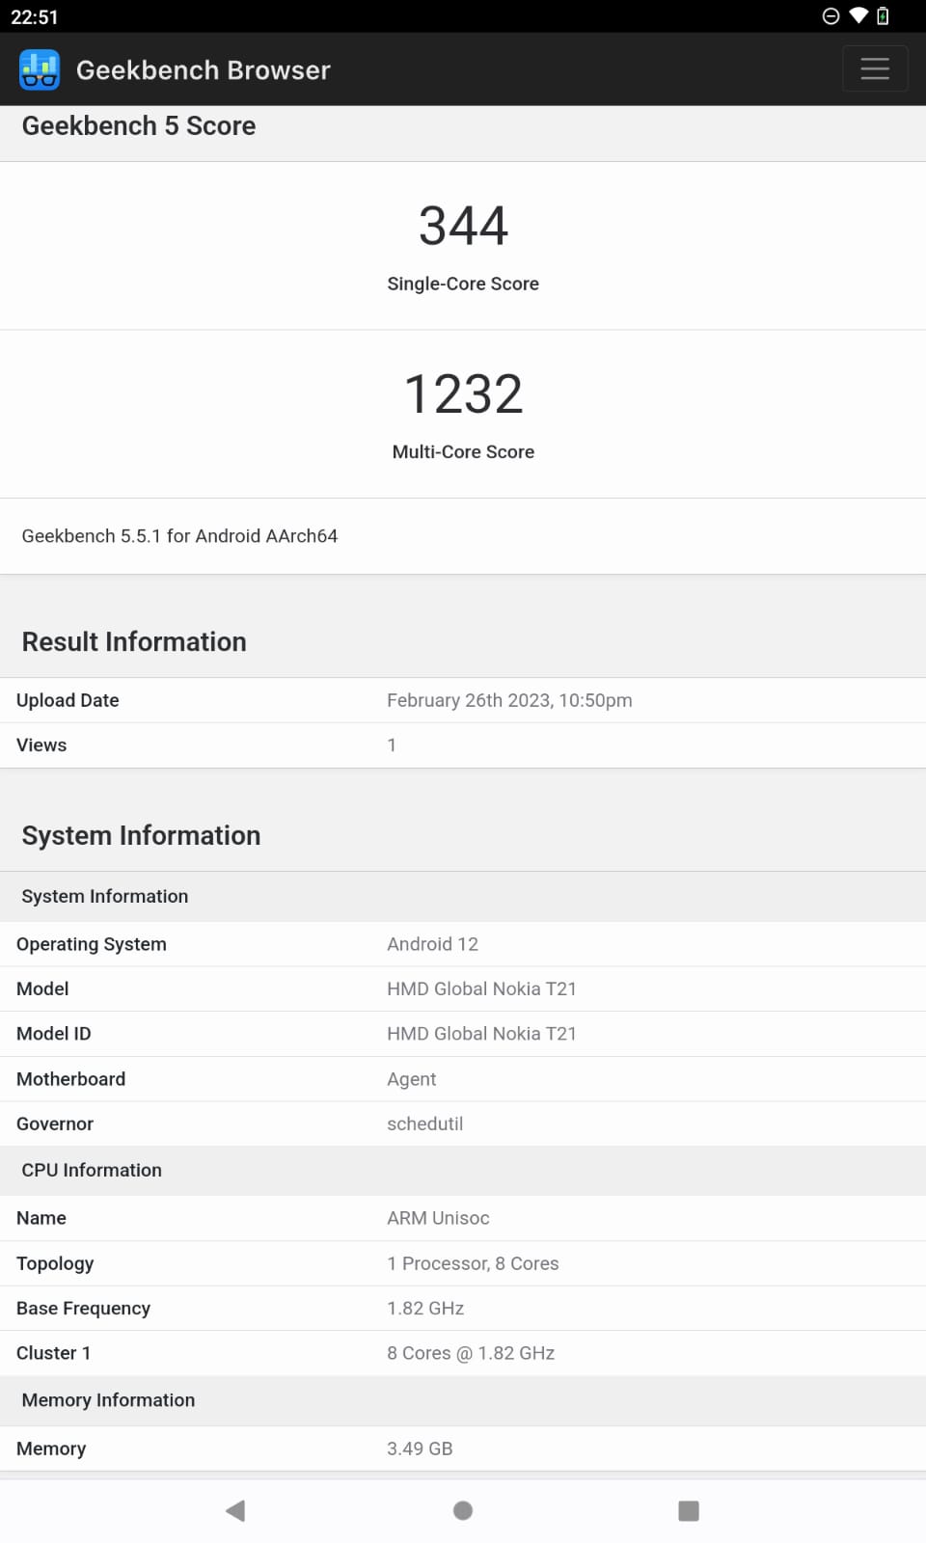Select Geekbench 5.5.1 for Android AArch64 text

click(179, 535)
